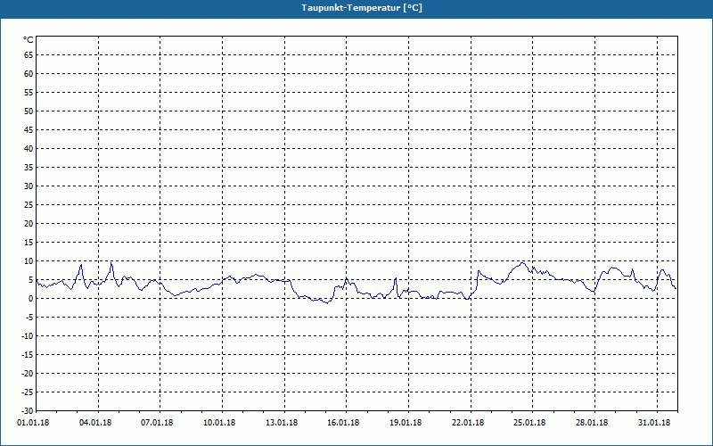Viewport: 713px width, 446px height.
Task: Click the -30 y-axis label
Action: pyautogui.click(x=28, y=411)
